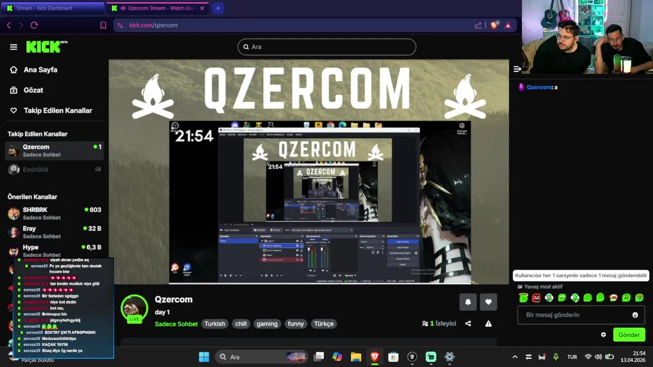Viewport: 653px width, 367px height.
Task: Open Task View on the taskbar
Action: click(319, 357)
